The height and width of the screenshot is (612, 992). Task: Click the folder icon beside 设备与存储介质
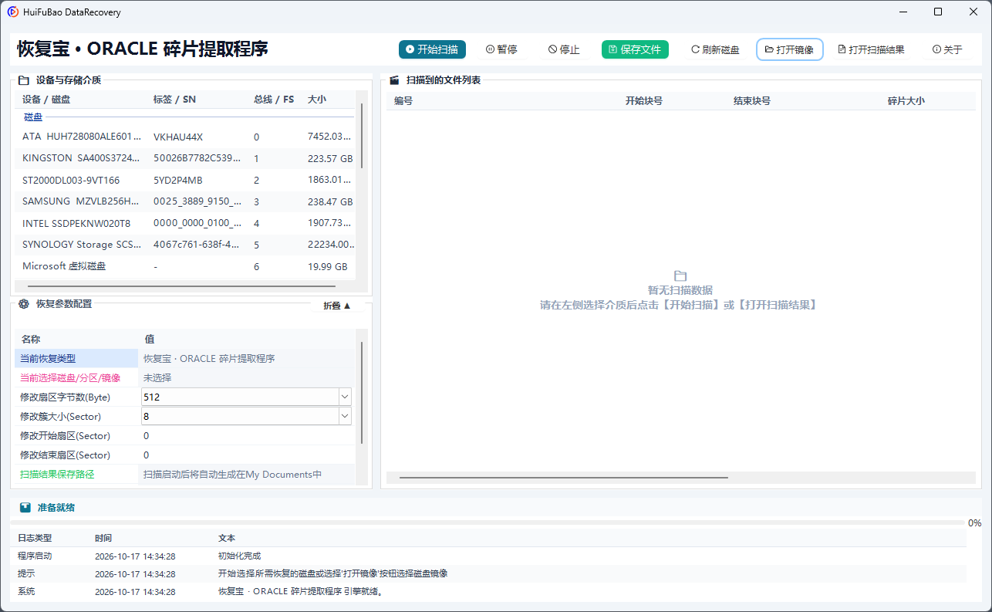[24, 79]
